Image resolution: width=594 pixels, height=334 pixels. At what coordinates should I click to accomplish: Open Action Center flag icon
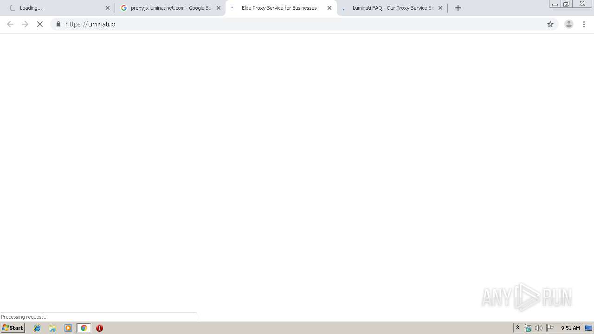(550, 328)
